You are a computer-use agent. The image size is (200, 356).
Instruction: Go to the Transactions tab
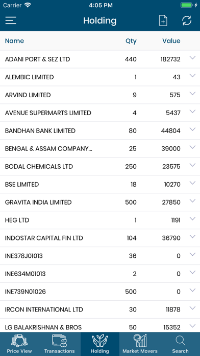60,344
